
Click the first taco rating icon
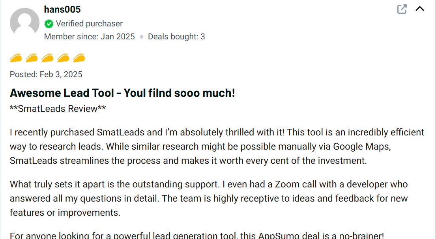point(16,58)
